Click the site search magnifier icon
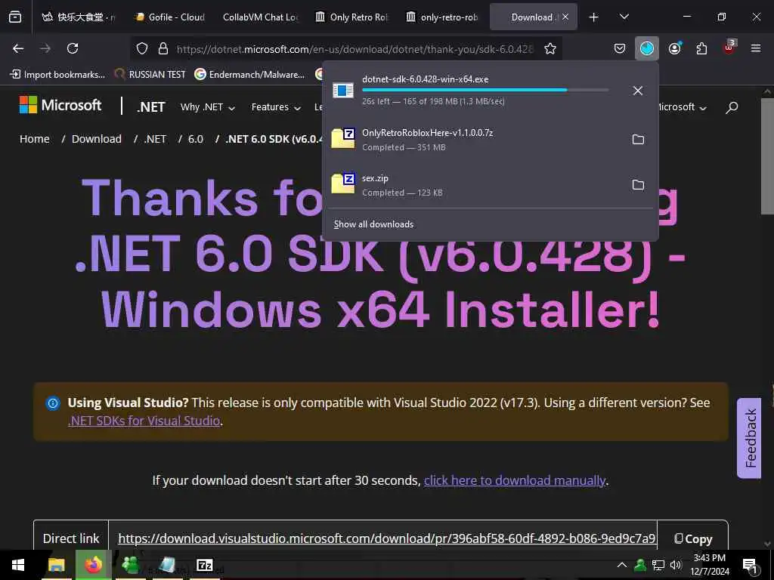The height and width of the screenshot is (580, 774). [x=732, y=107]
